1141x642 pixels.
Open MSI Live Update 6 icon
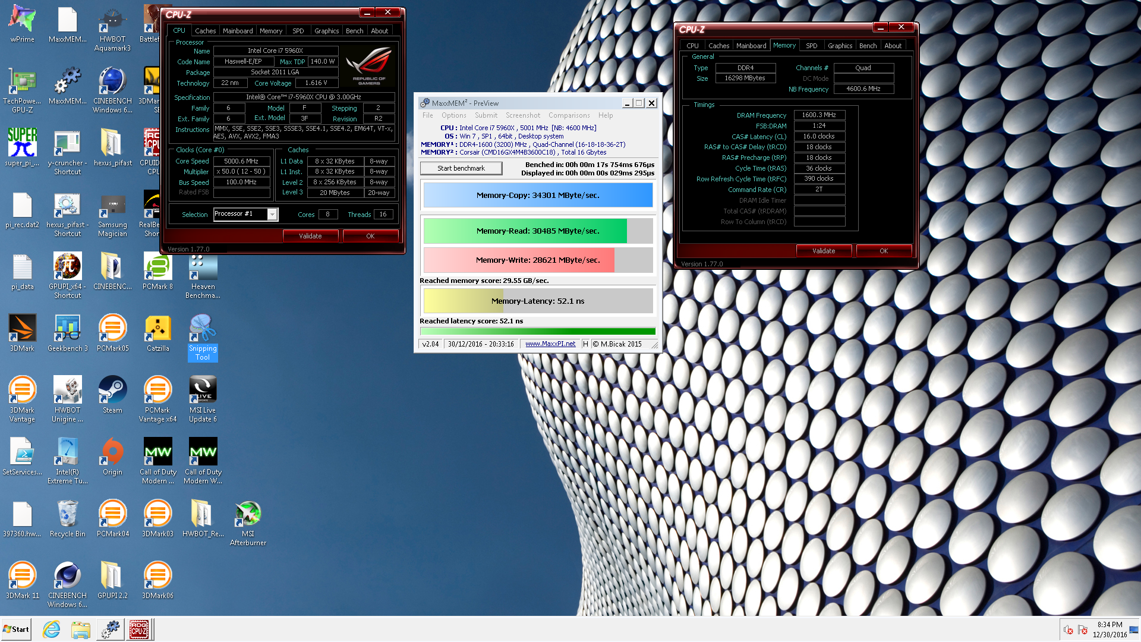[x=203, y=399]
